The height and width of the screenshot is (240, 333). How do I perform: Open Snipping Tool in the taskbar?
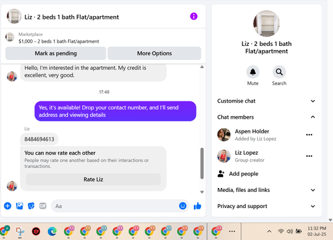pos(20,231)
